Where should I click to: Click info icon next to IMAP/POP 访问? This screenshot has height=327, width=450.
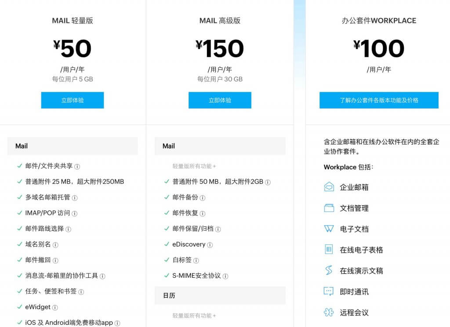[x=75, y=214]
